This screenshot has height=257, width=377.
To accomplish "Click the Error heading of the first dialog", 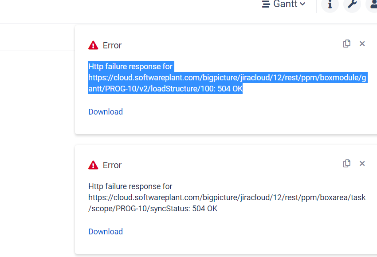I will (x=112, y=45).
